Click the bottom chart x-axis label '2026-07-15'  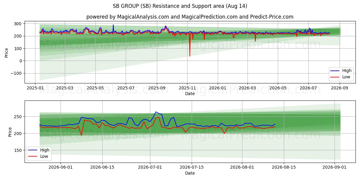pyautogui.click(x=191, y=167)
